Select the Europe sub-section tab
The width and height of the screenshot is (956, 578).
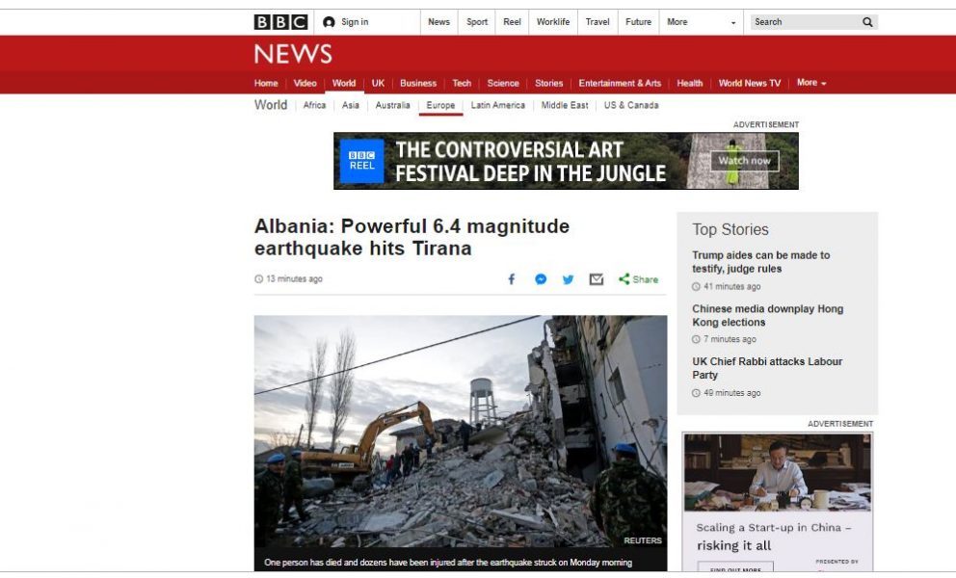tap(440, 105)
